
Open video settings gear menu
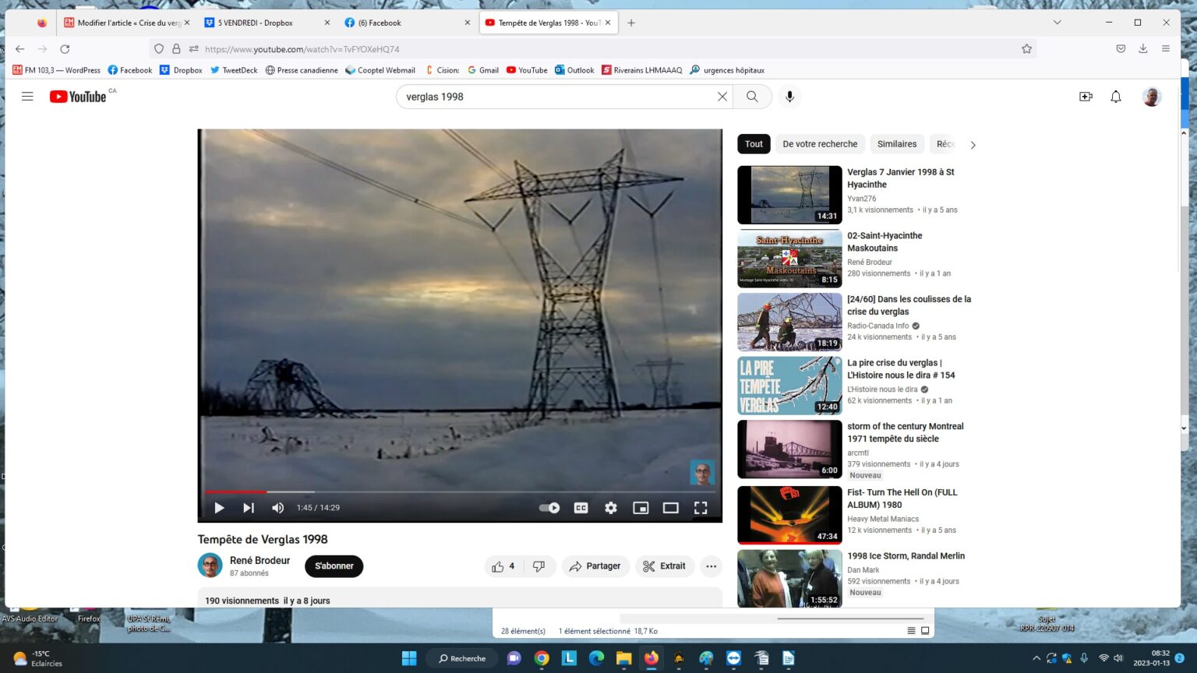coord(611,508)
